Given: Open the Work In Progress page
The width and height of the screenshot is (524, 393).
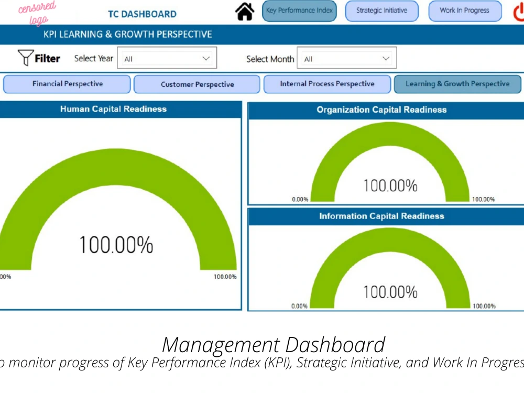Looking at the screenshot, I should [x=465, y=10].
